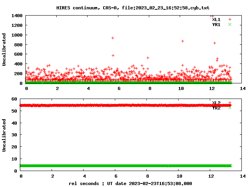Click the 1400 tick label on top plot

17,16
